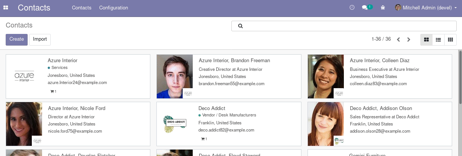Screen dimensions: 462x156
Task: Open Brandon Freeman's photo
Action: (175, 76)
